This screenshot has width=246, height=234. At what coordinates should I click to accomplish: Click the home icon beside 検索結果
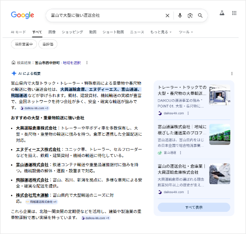[13, 63]
